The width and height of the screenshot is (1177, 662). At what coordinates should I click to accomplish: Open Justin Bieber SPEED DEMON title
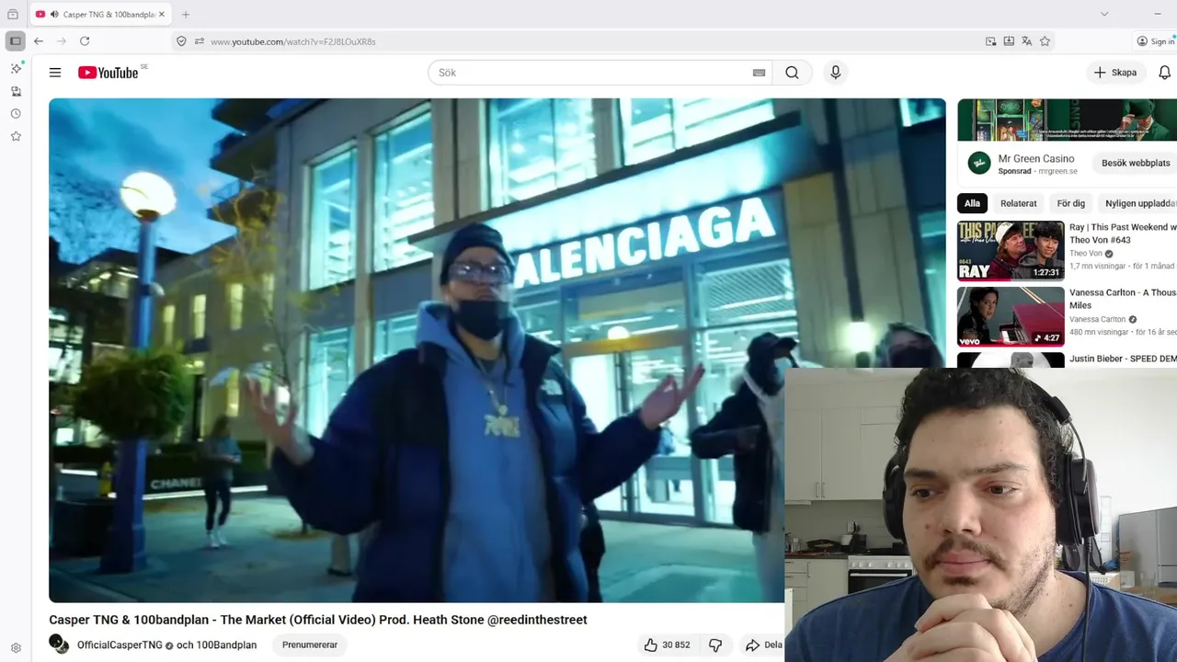pos(1123,359)
